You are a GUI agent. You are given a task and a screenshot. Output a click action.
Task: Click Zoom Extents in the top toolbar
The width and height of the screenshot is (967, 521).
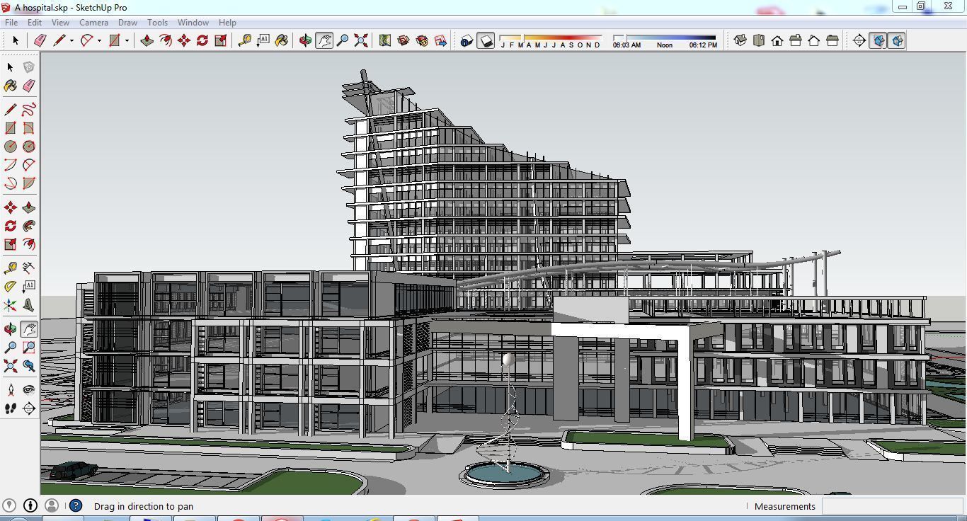(x=361, y=41)
